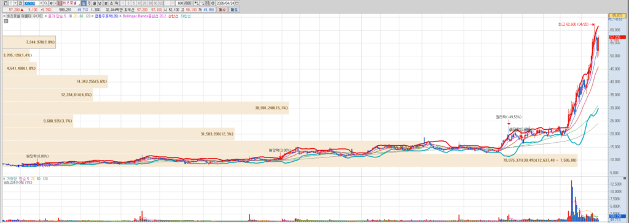Click the volume profile bar 12,264,614(4.8%)
The image size is (629, 223).
pos(47,94)
